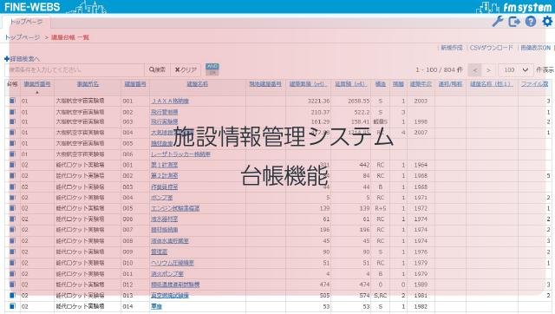555x314 pixels.
Task: Click the ×クリア button
Action: (x=186, y=70)
